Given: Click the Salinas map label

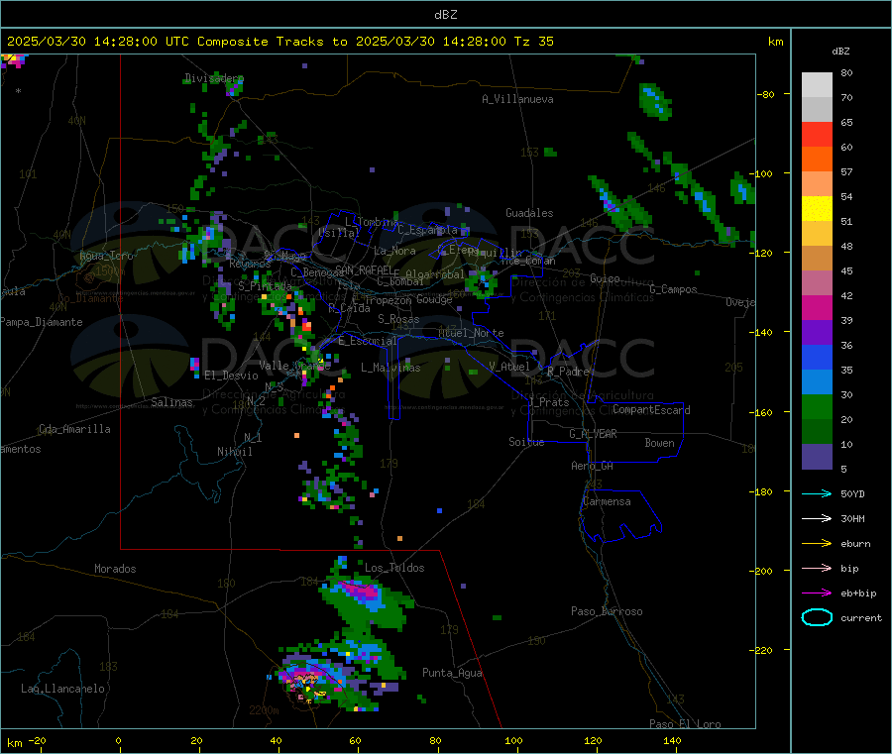Looking at the screenshot, I should 171,402.
